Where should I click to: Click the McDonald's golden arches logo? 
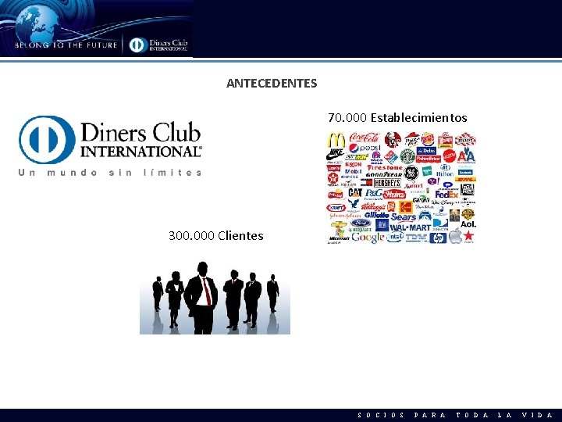[336, 140]
